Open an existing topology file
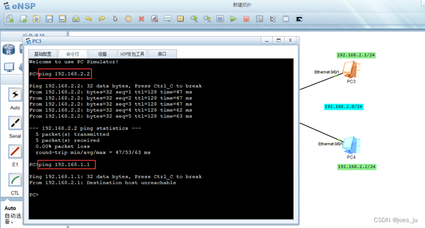 point(36,19)
